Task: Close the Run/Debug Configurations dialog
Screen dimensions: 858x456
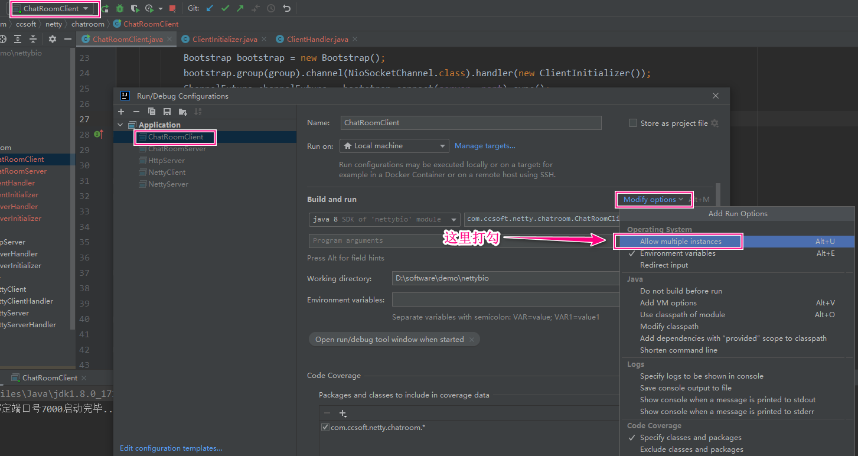Action: pyautogui.click(x=716, y=96)
